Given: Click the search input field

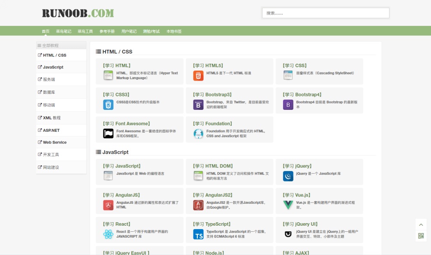Looking at the screenshot, I should pos(326,13).
